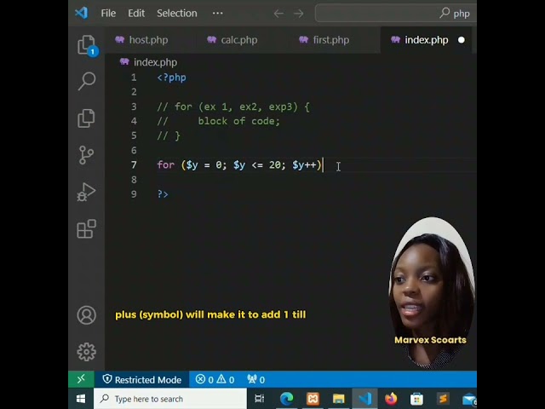Click the <?php opening tag on line 1

point(172,78)
